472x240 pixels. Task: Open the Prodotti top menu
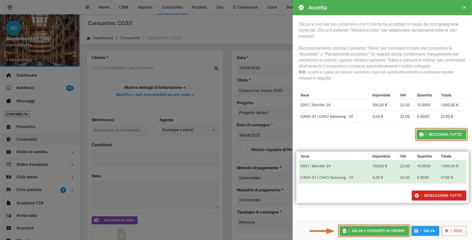[x=199, y=7]
